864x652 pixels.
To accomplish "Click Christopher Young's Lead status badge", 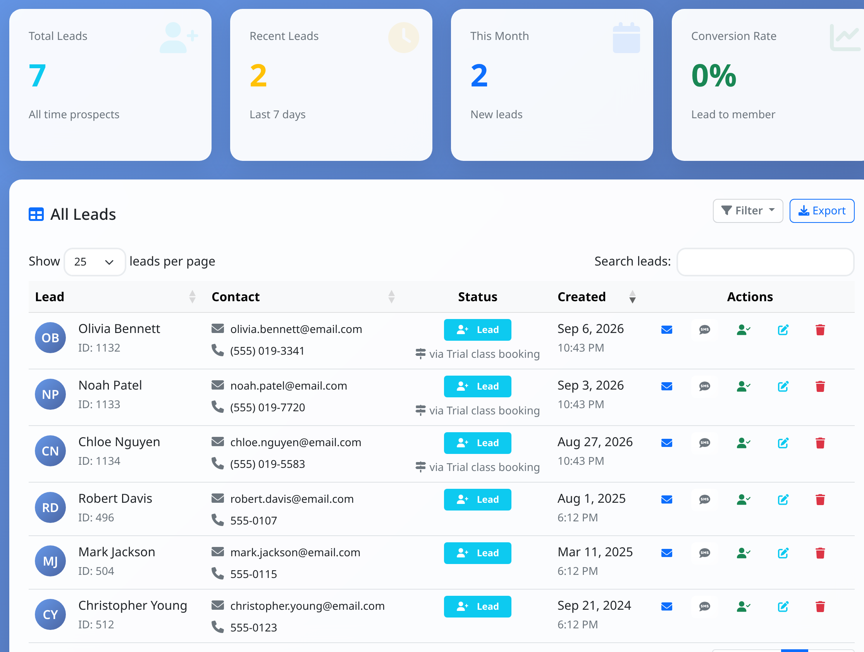I will pos(477,607).
